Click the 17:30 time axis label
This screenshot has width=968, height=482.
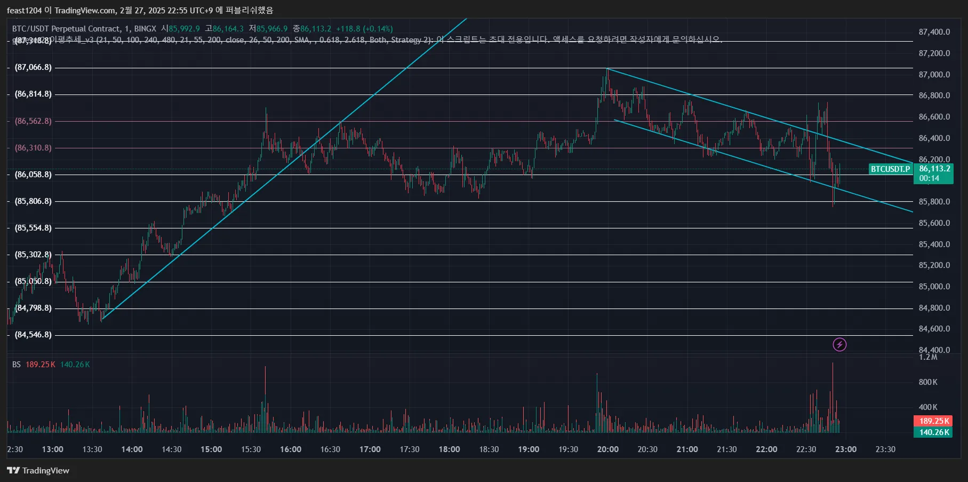tap(410, 449)
